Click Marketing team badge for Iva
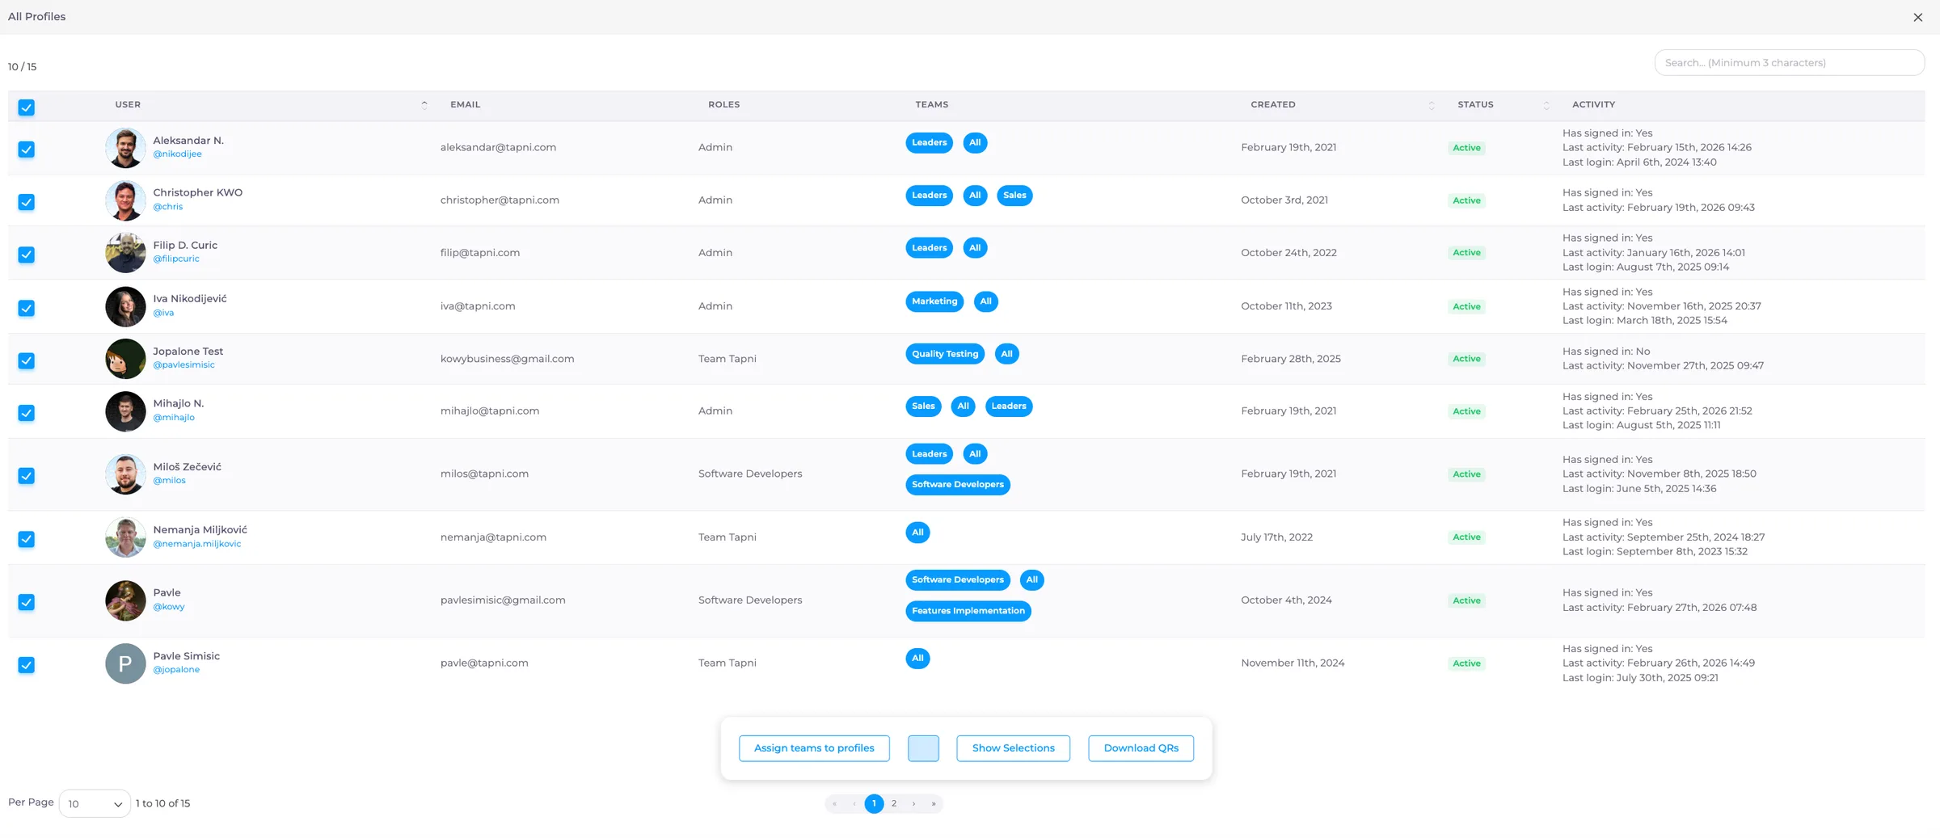Image resolution: width=1940 pixels, height=838 pixels. [934, 301]
